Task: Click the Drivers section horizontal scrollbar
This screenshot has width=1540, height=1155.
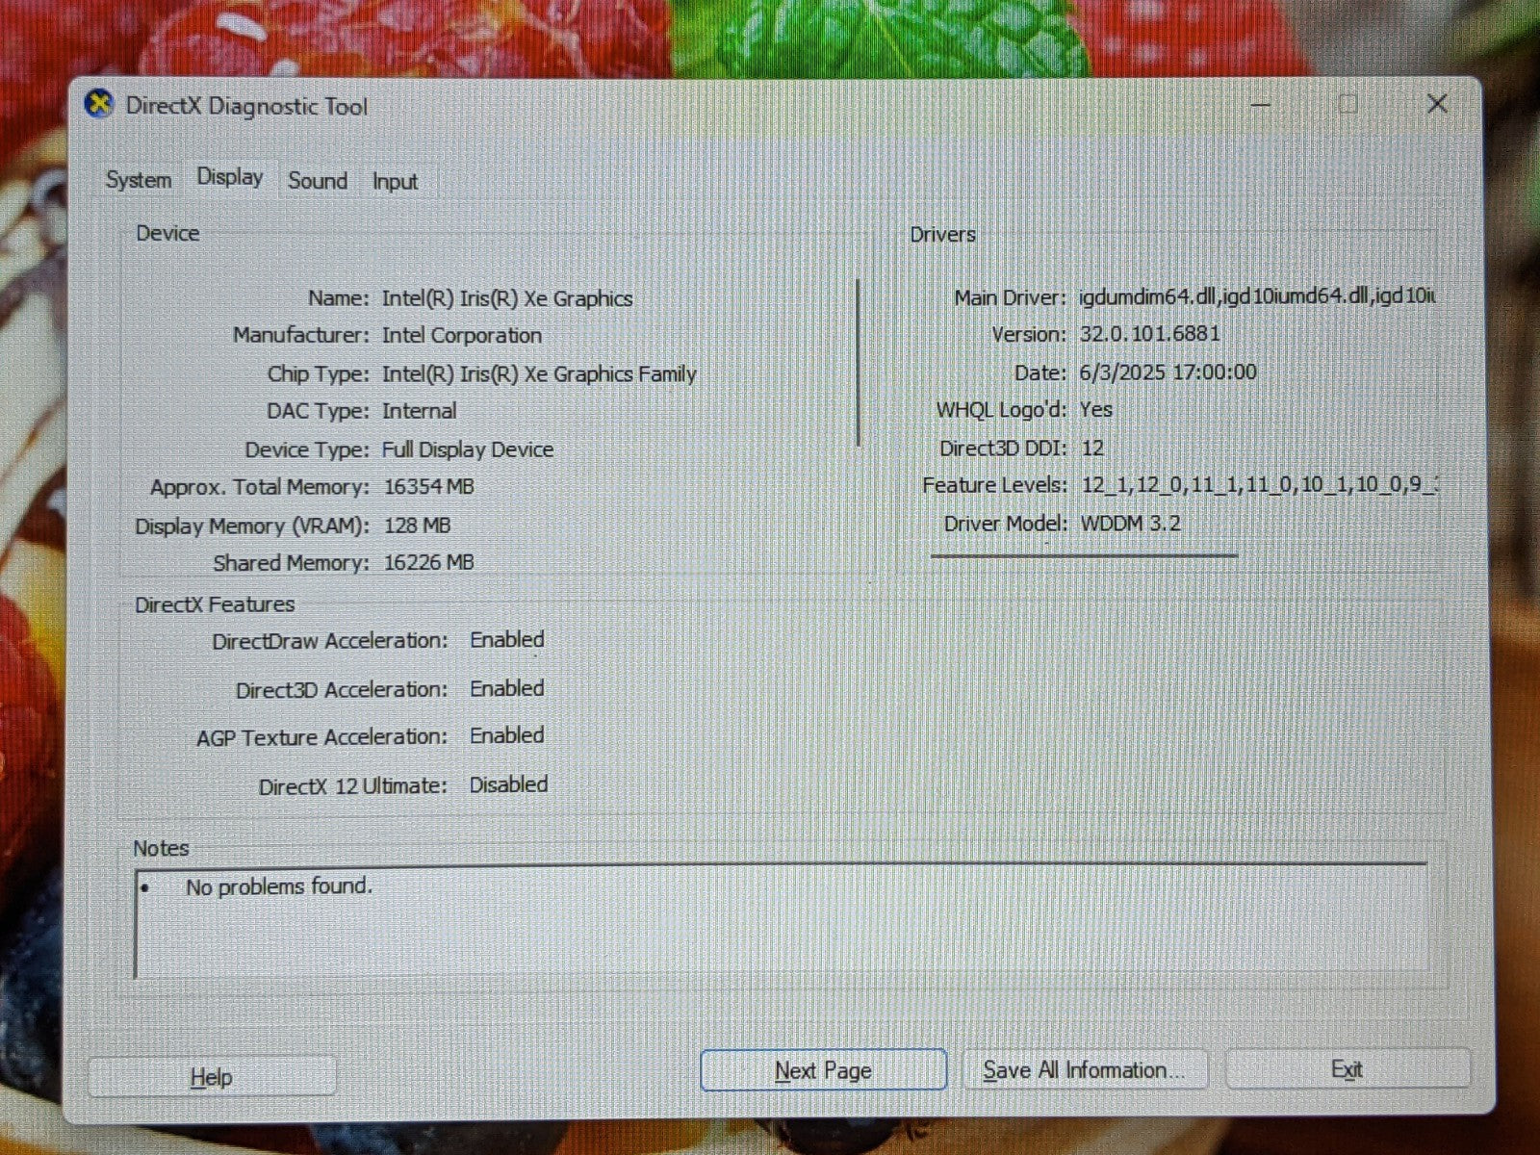Action: [x=1084, y=555]
